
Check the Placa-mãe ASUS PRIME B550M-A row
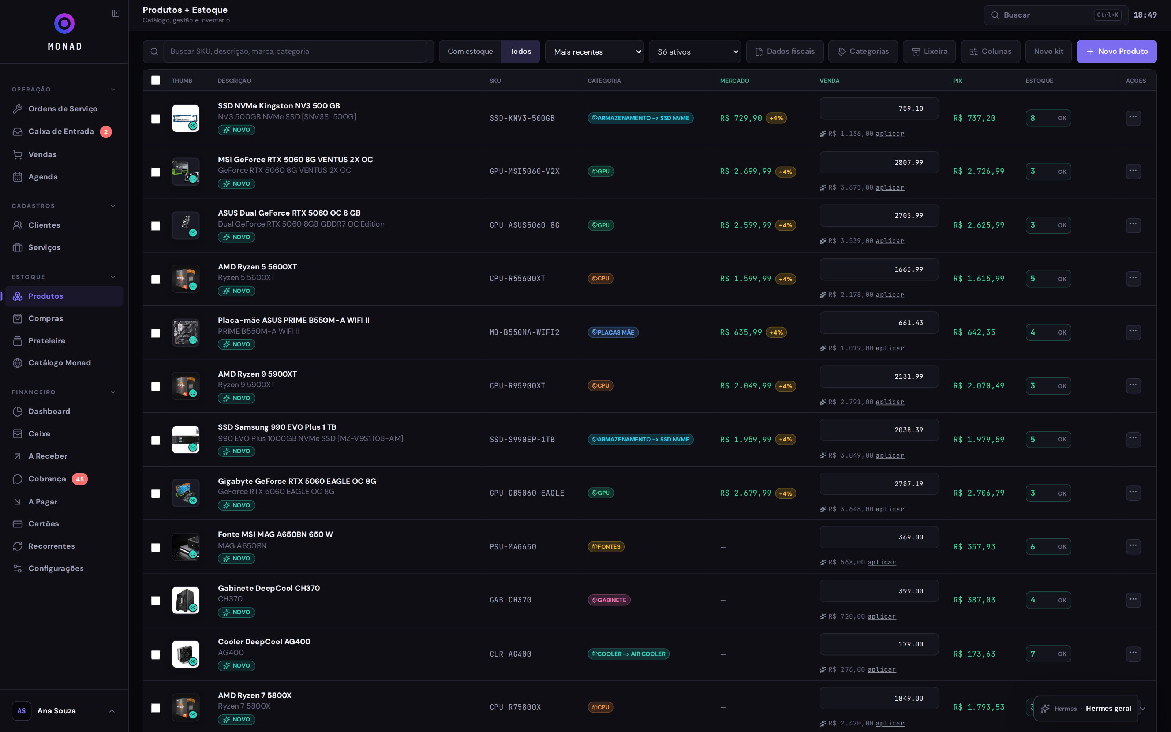156,333
